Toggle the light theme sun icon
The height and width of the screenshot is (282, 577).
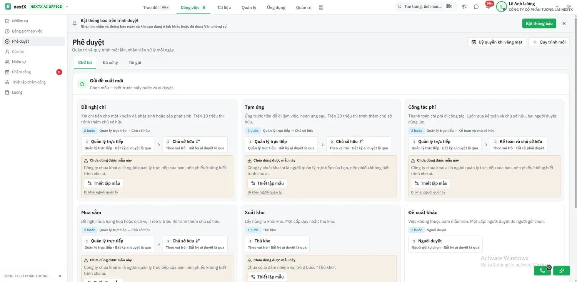(x=569, y=7)
